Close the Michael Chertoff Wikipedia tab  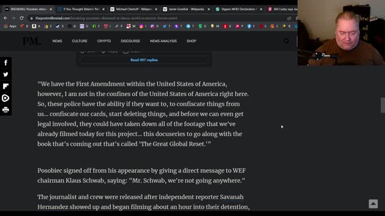(156, 10)
